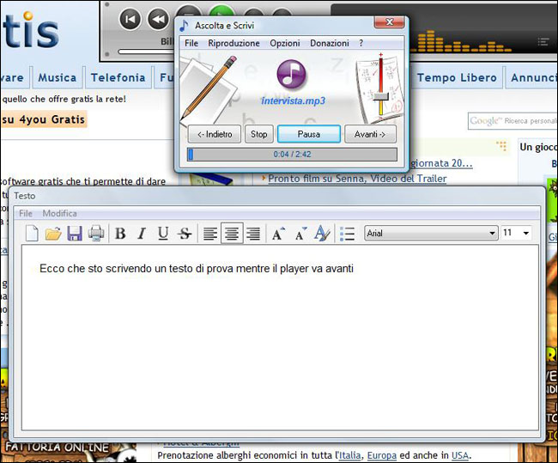Click the Italia link at page bottom
The image size is (558, 463).
[349, 455]
